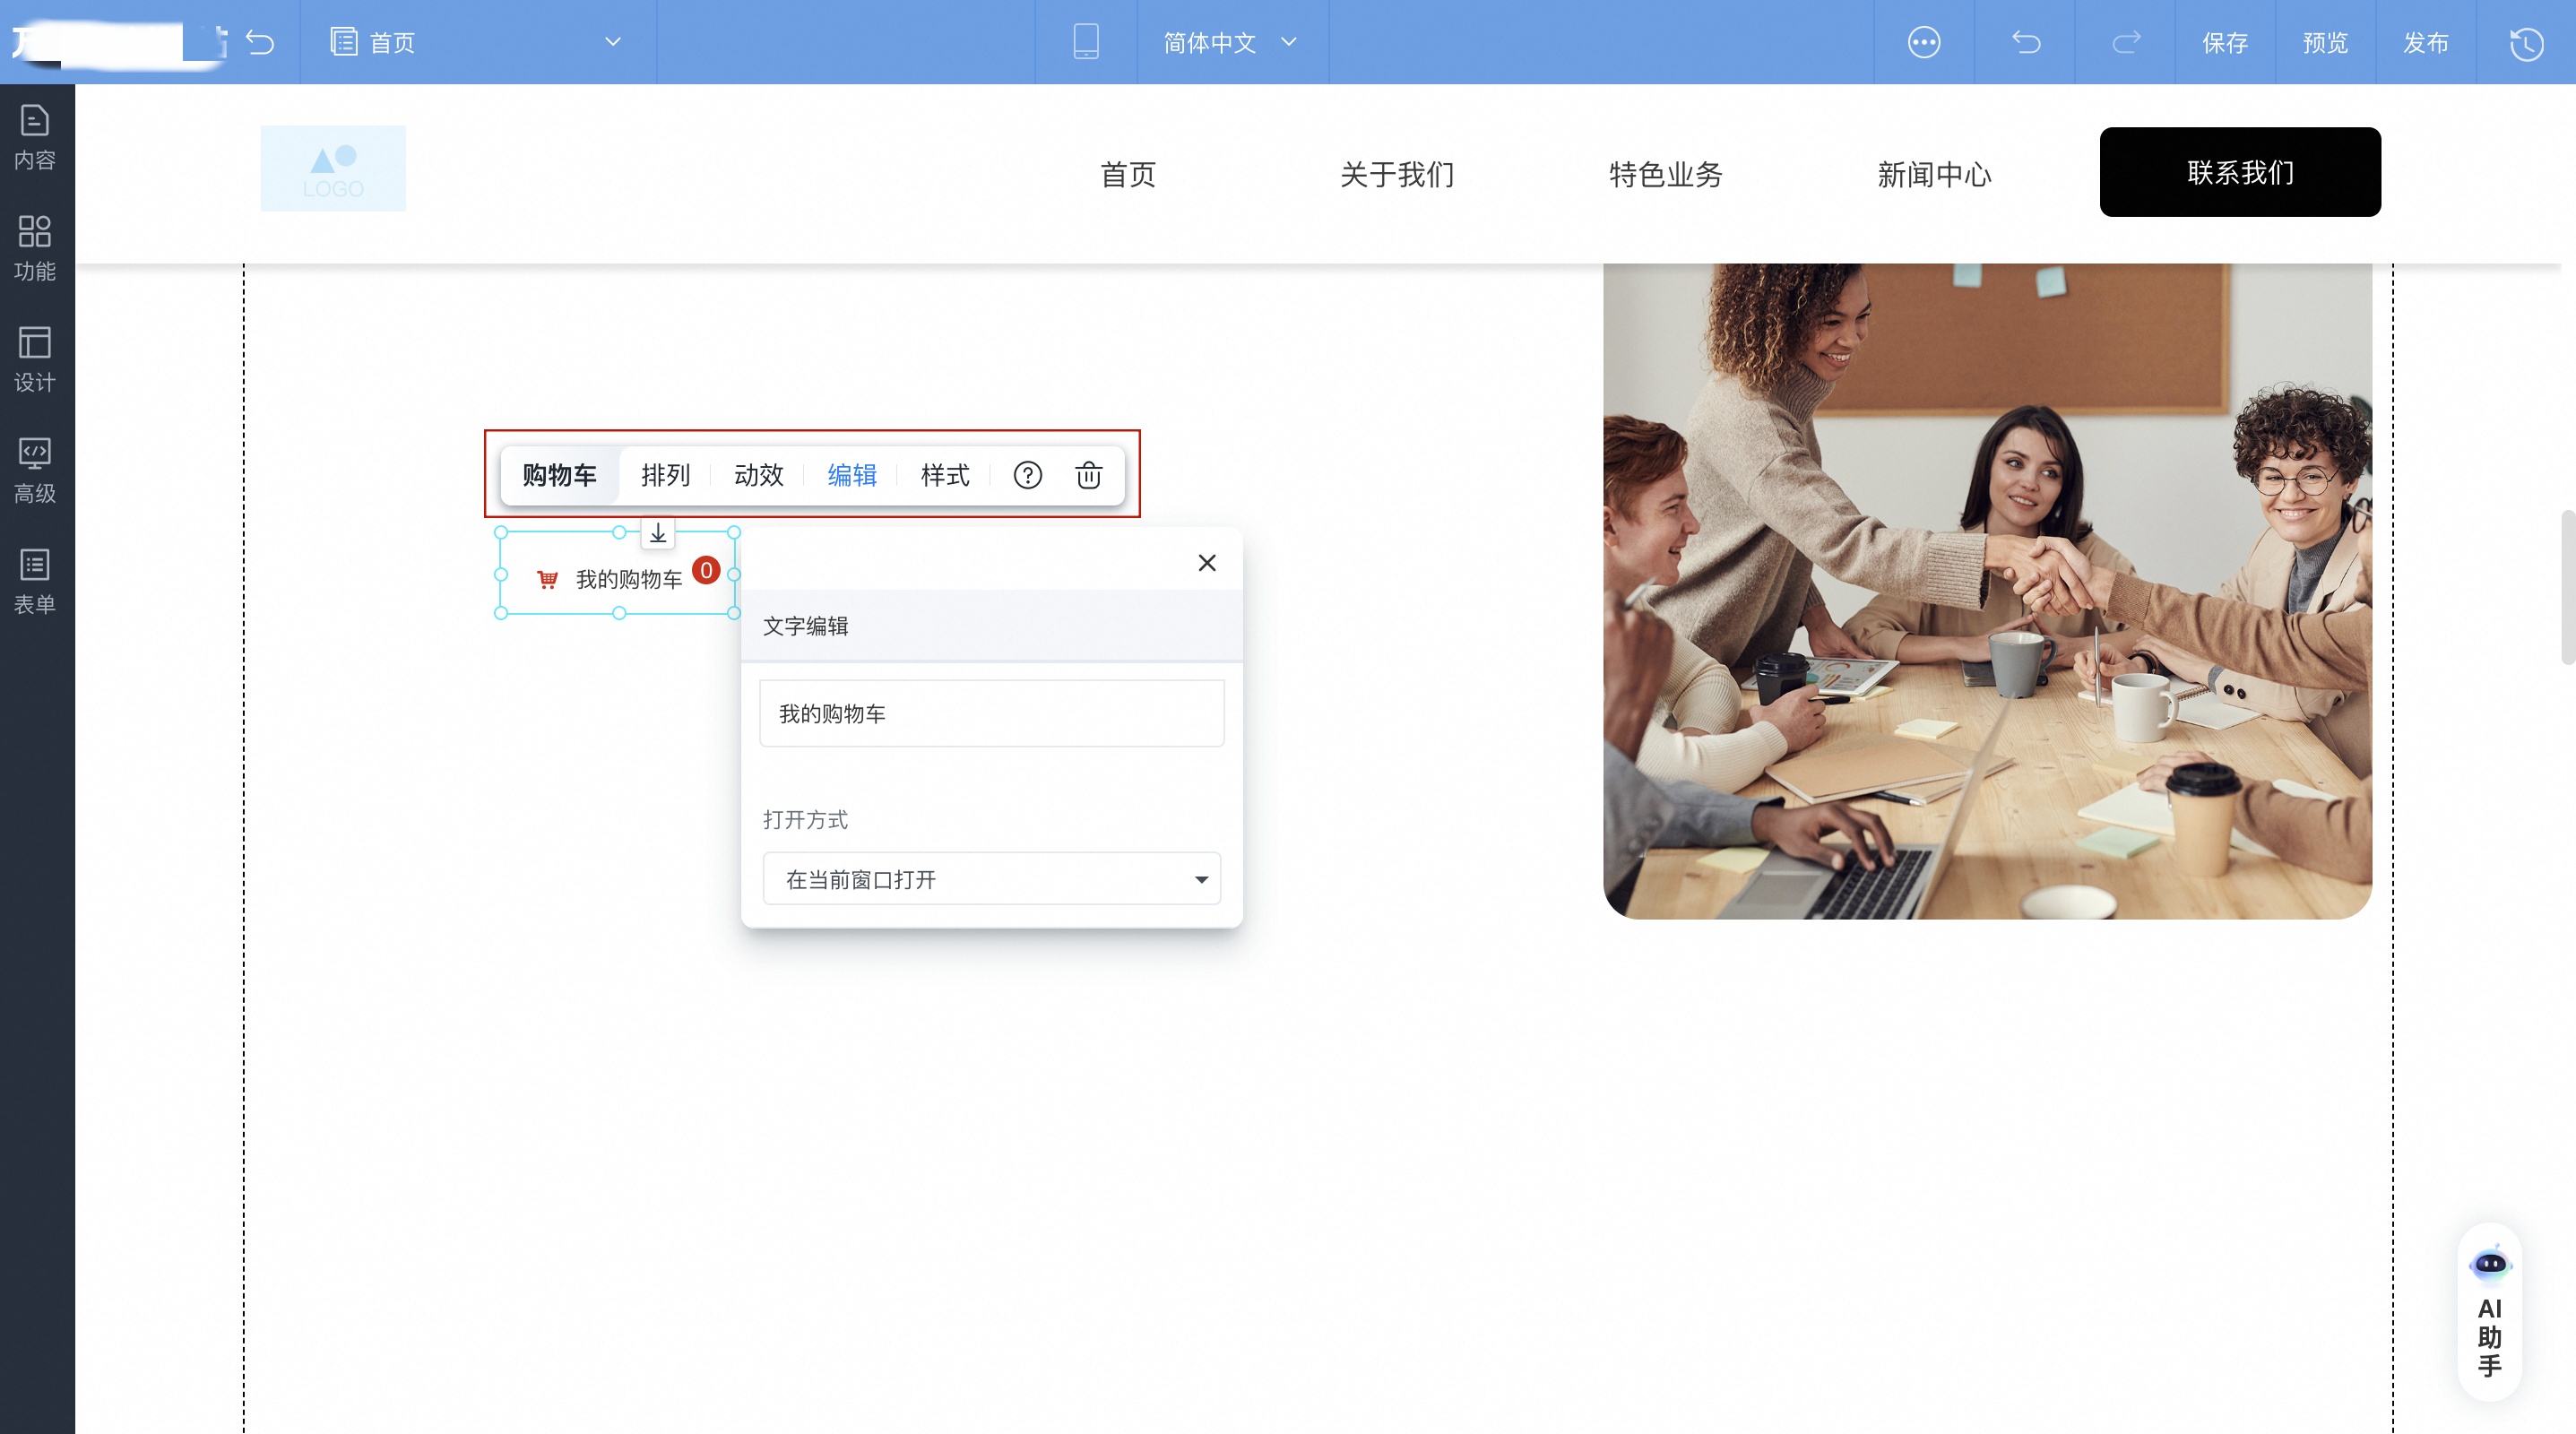The height and width of the screenshot is (1434, 2576).
Task: Select the 排列 toolbar tab
Action: (x=665, y=475)
